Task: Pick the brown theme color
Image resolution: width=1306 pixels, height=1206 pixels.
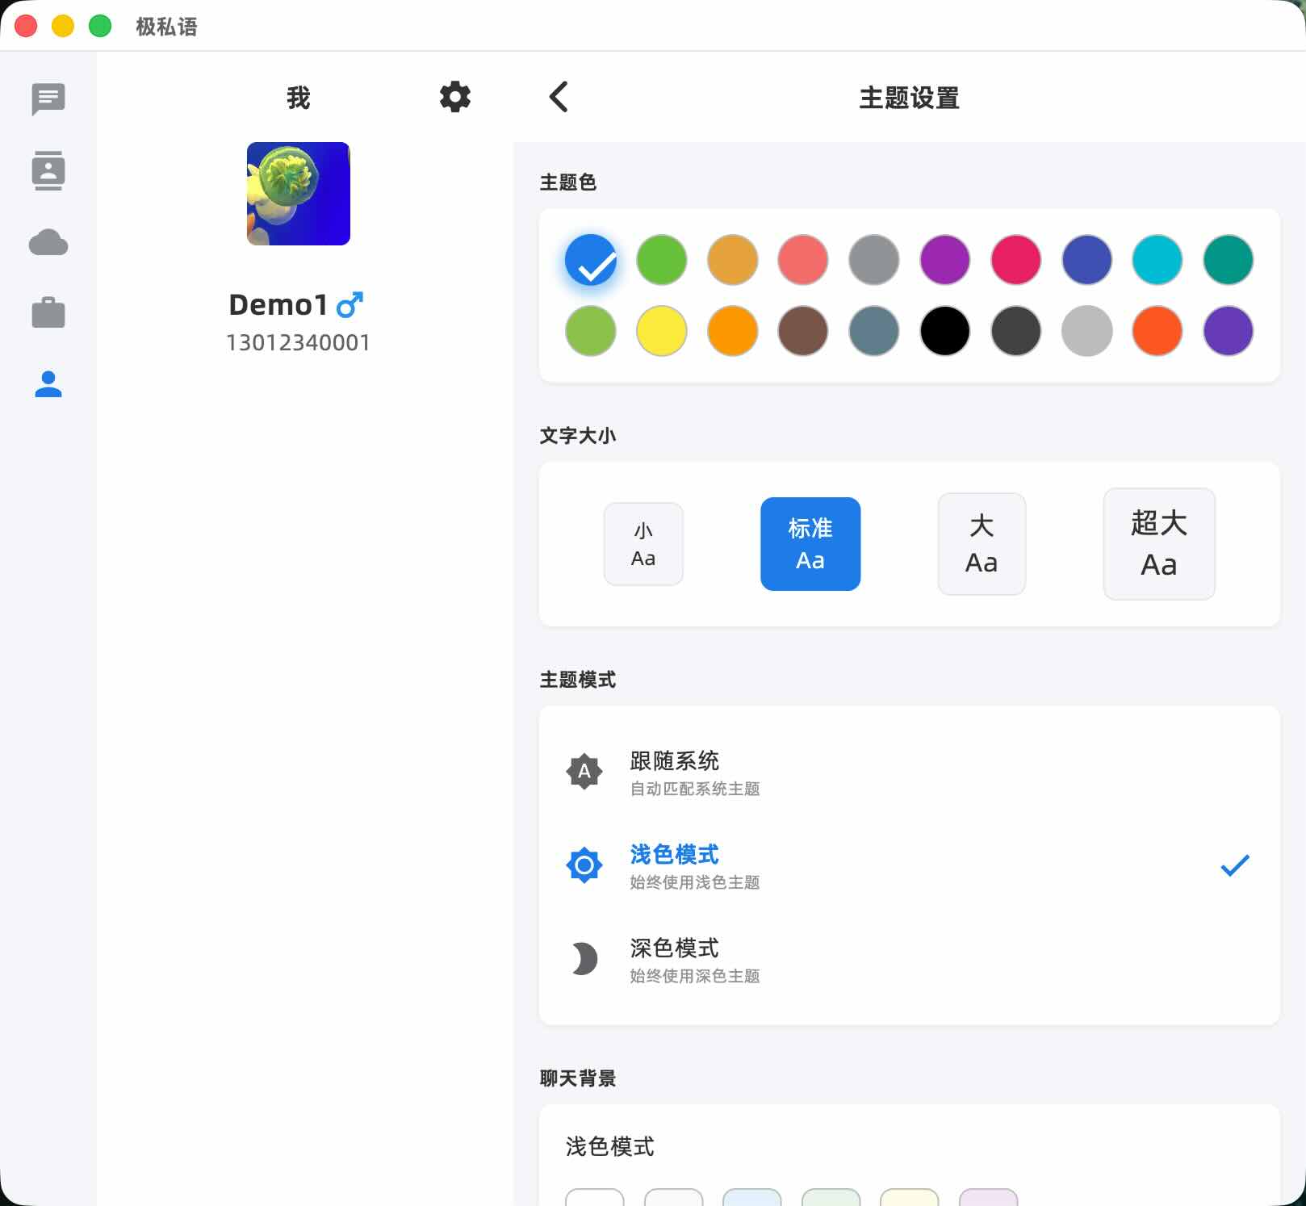Action: coord(803,331)
